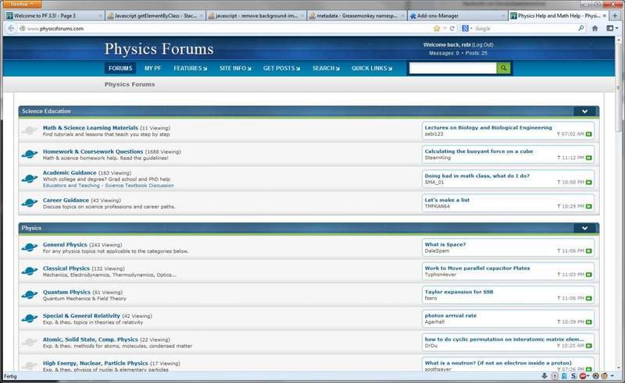Viewport: 625px width, 383px height.
Task: Click planet icon beside Career Guidance
Action: (30, 203)
